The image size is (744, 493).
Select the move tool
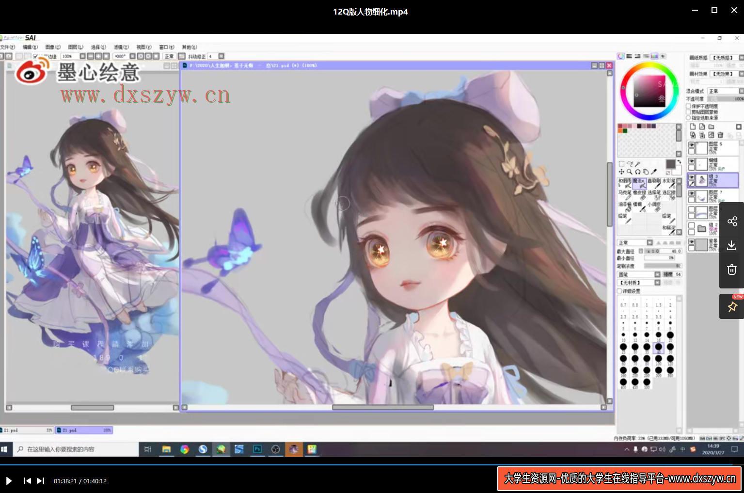(621, 172)
